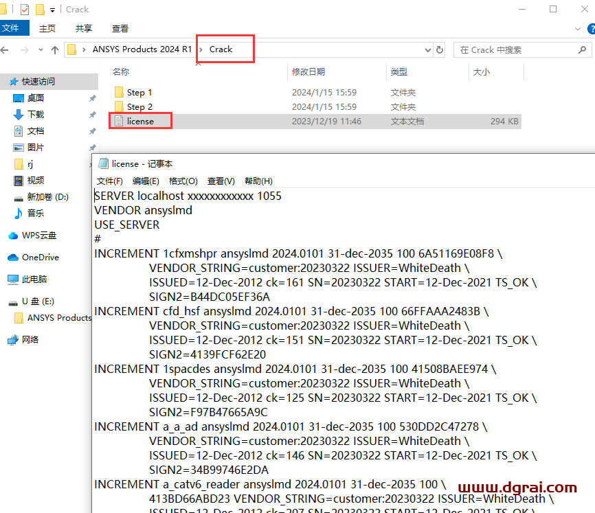Sort files by 修改日期 column

click(x=308, y=71)
